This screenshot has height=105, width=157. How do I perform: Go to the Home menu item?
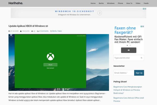tap(93, 3)
